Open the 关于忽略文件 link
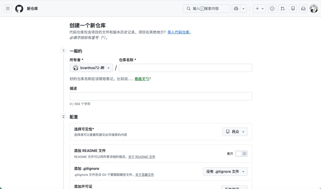The width and height of the screenshot is (321, 189). 145,175
